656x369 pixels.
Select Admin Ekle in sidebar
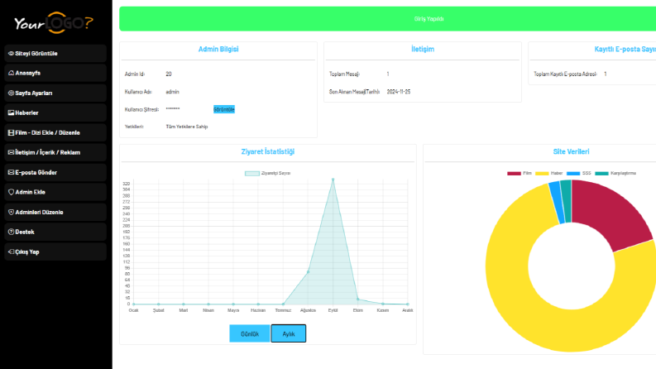tap(55, 192)
